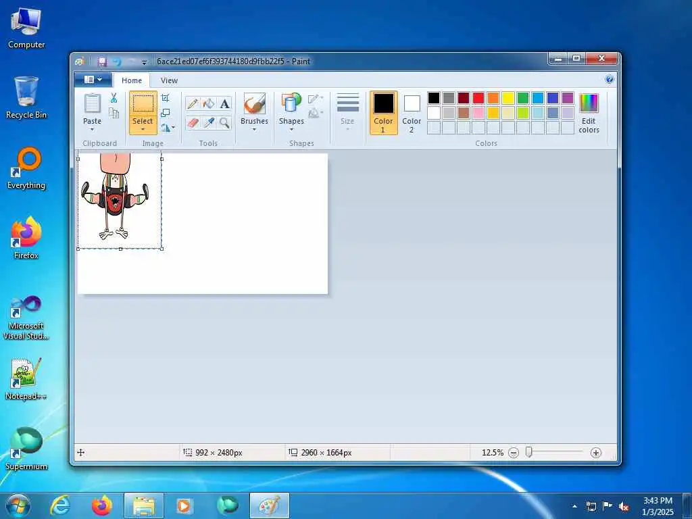Select the Text tool
This screenshot has width=692, height=519.
coord(224,103)
